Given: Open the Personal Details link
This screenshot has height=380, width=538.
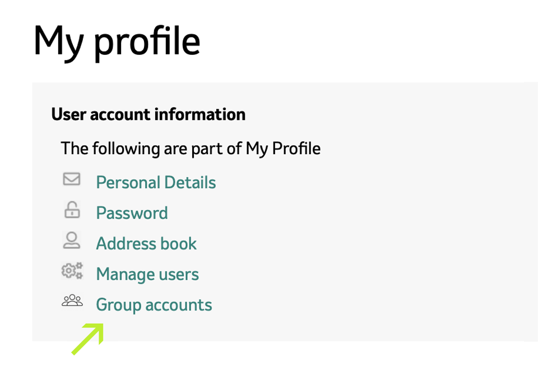Looking at the screenshot, I should 156,183.
